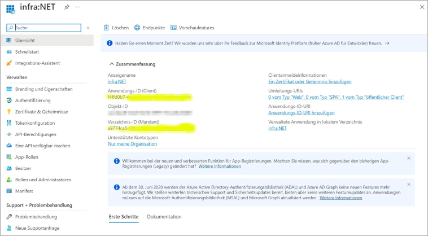This screenshot has width=428, height=236.
Task: Open the Integrations-Assistent rocket item
Action: [37, 63]
